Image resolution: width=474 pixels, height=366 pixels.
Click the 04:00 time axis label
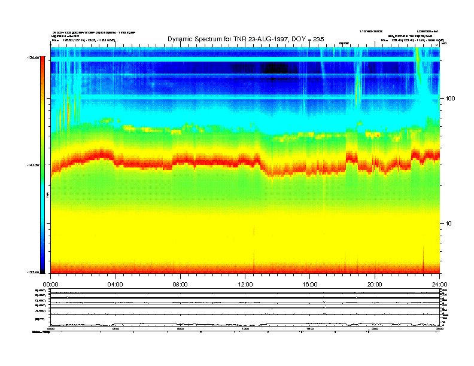(x=115, y=285)
